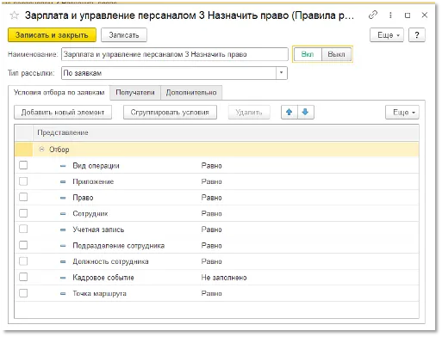The image size is (442, 337).
Task: Click Равно in the Право row
Action: pyautogui.click(x=211, y=198)
